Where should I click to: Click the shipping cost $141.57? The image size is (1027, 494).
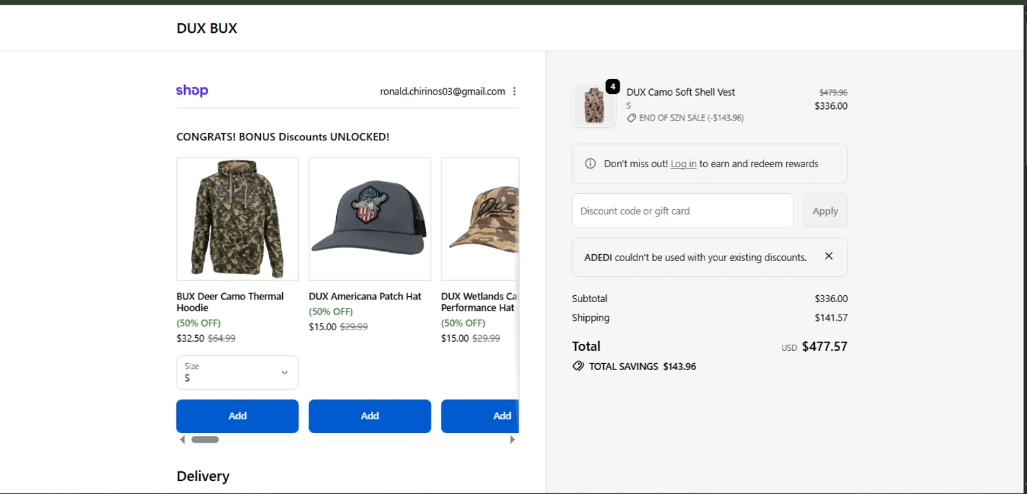[x=831, y=318]
